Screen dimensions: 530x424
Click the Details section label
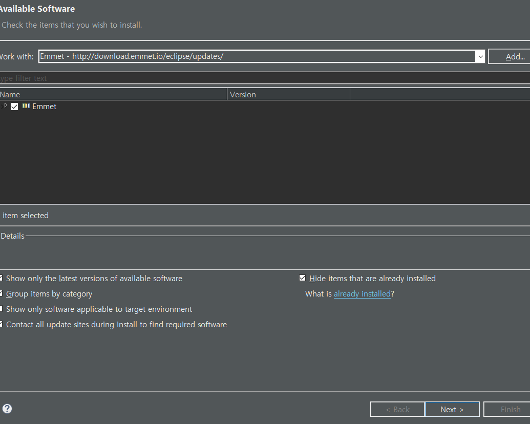12,236
